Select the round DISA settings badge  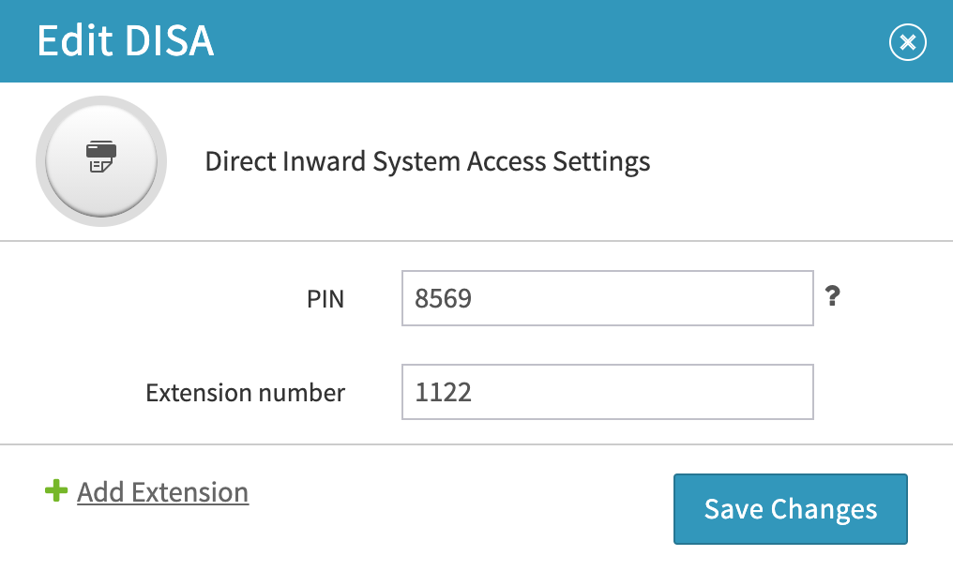point(101,161)
